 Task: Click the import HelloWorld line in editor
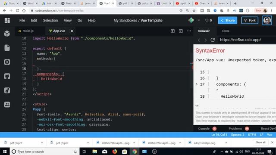point(84,38)
